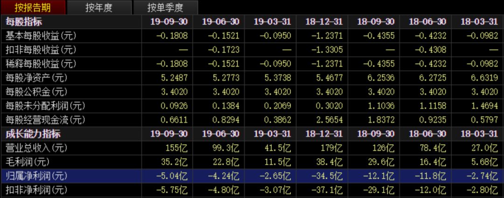Image resolution: width=504 pixels, height=198 pixels.
Task: Select the 稀释每股收益(元) row label
Action: pyautogui.click(x=41, y=64)
